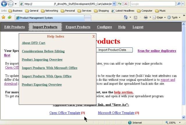Open the Help menu item

122,27
